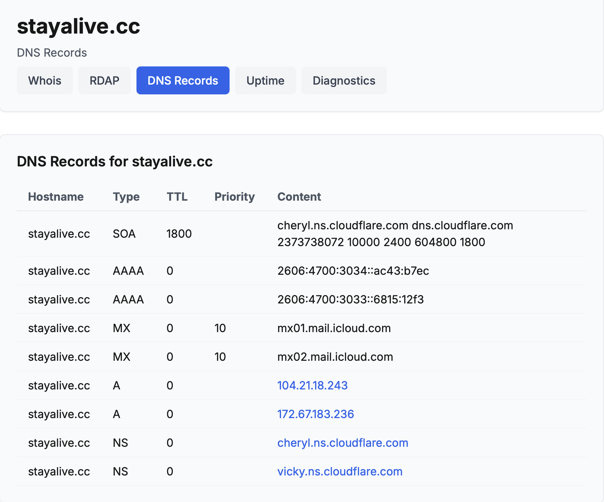604x502 pixels.
Task: Open the 172.67.183.236 IP address link
Action: [315, 414]
